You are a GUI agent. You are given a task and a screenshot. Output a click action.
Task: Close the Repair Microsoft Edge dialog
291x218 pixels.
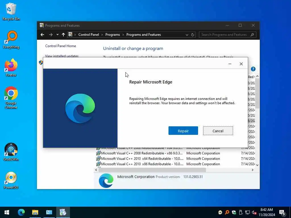click(x=241, y=64)
